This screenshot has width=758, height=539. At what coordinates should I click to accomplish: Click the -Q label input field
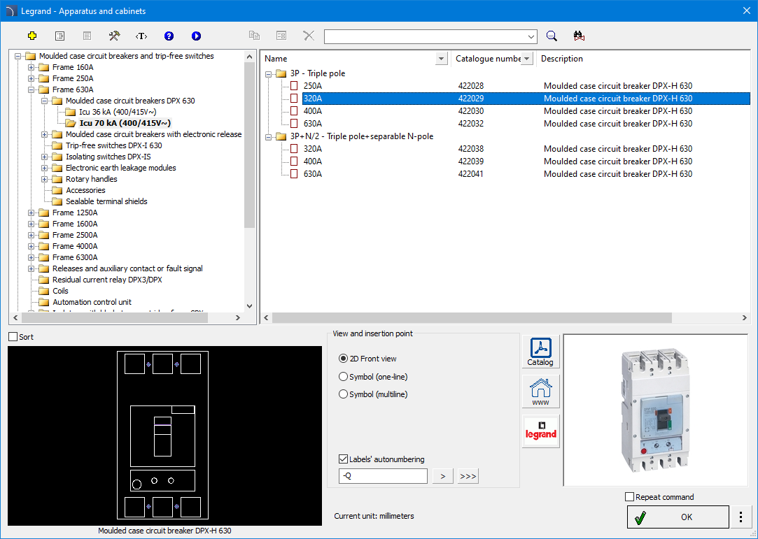pos(383,476)
